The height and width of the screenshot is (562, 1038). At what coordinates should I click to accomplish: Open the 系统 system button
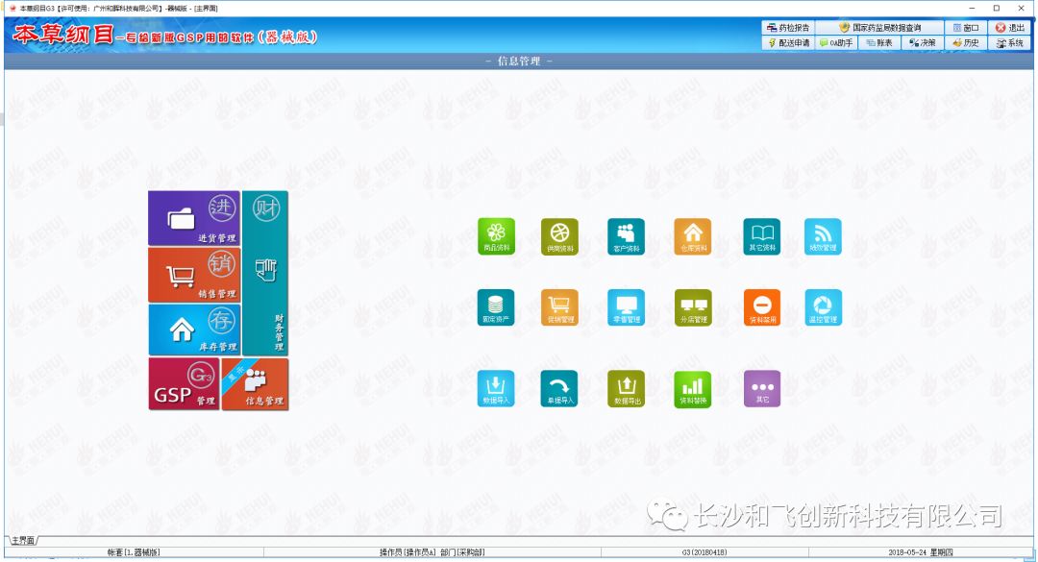coord(1010,43)
